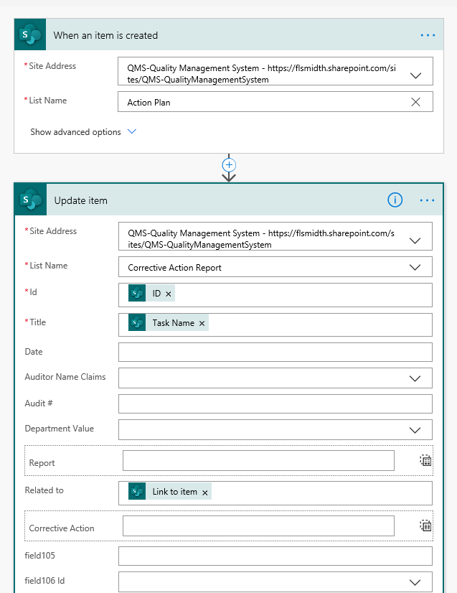Click the 'Department Value' label

click(x=60, y=429)
